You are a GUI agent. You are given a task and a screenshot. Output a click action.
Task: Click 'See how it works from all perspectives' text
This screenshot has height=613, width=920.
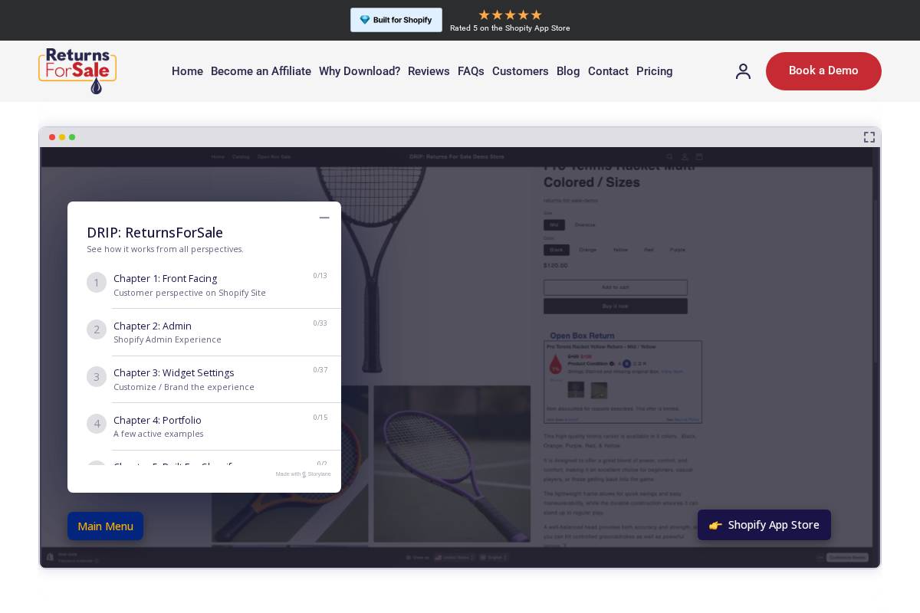(x=166, y=249)
